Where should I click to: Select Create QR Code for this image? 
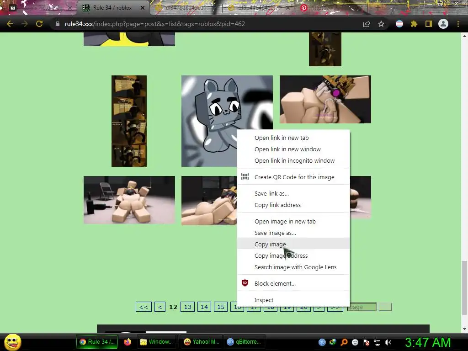(x=293, y=177)
